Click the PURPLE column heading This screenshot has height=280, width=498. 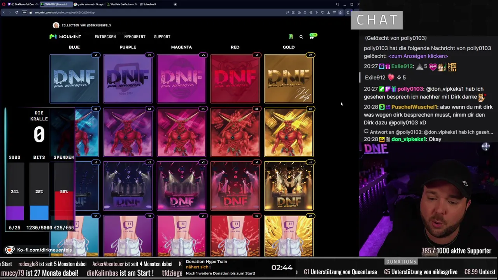(128, 47)
